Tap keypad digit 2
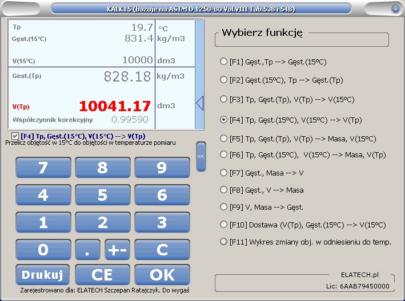 pyautogui.click(x=103, y=222)
